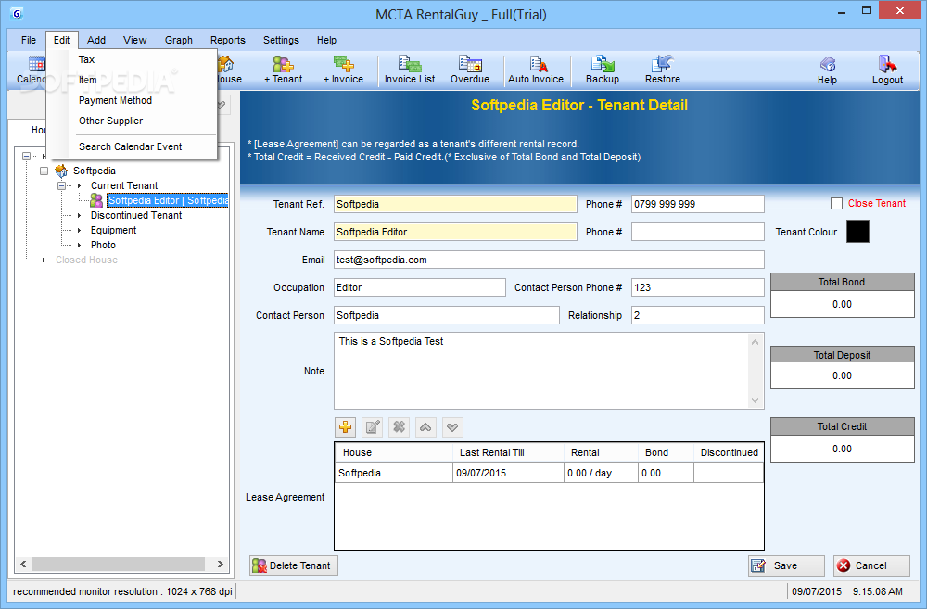
Task: Collapse the Softpedia house tree node
Action: (x=44, y=171)
